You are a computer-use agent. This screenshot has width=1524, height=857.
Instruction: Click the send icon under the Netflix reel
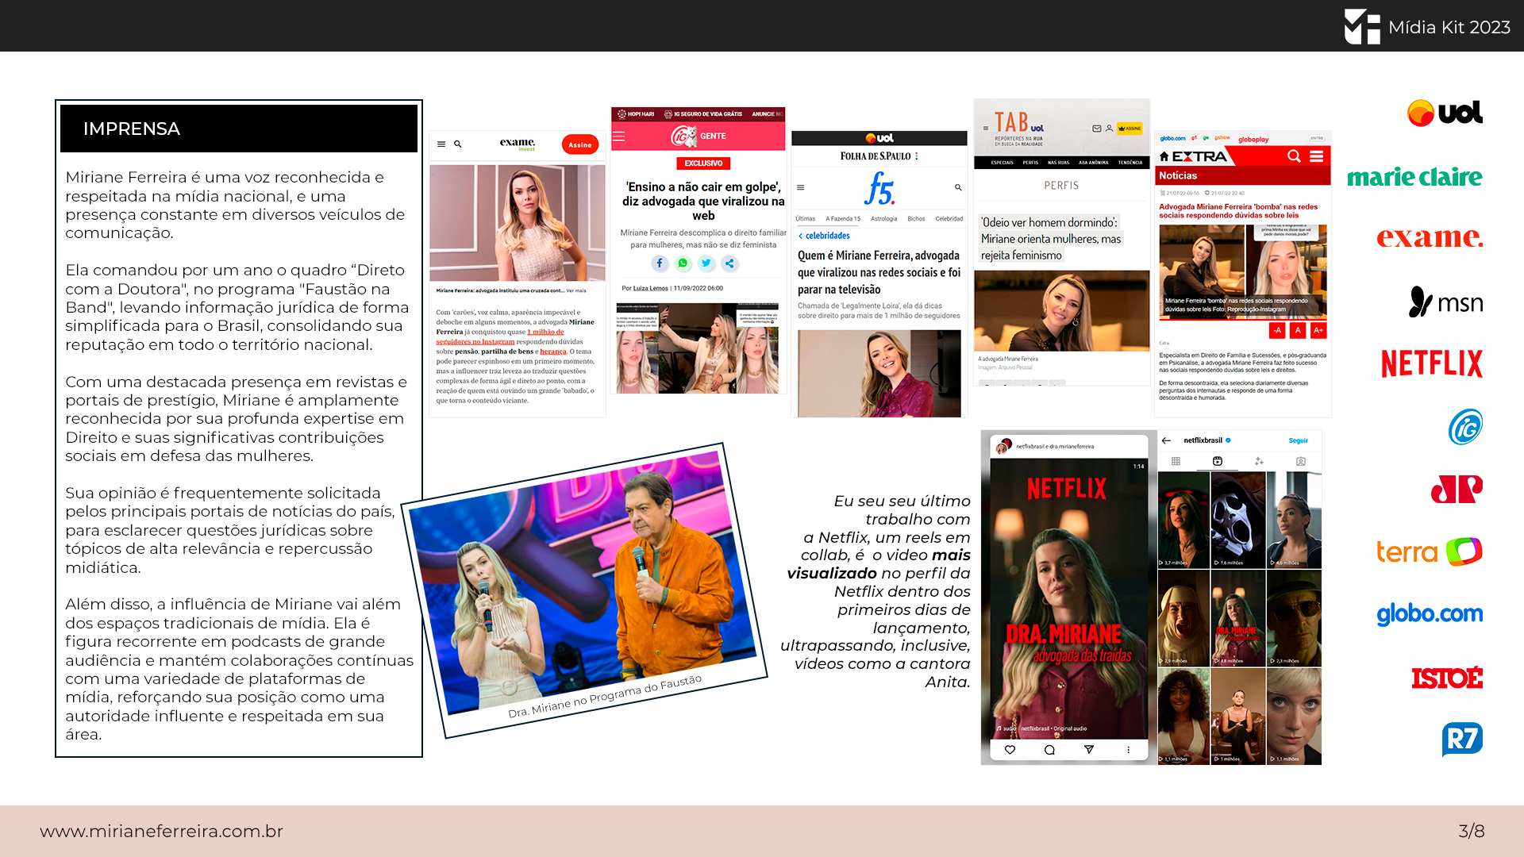pos(1089,750)
